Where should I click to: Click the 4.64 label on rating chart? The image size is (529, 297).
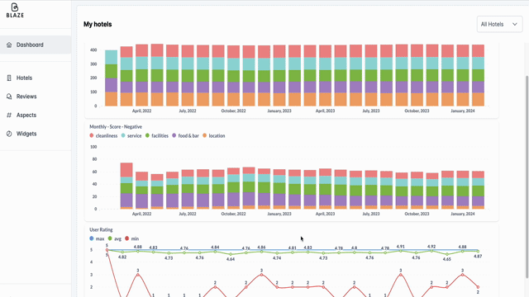tap(231, 259)
